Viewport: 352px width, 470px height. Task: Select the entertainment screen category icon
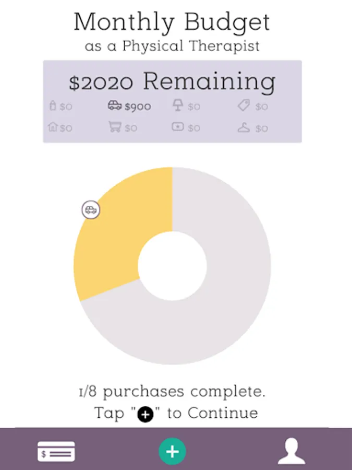[x=178, y=127]
